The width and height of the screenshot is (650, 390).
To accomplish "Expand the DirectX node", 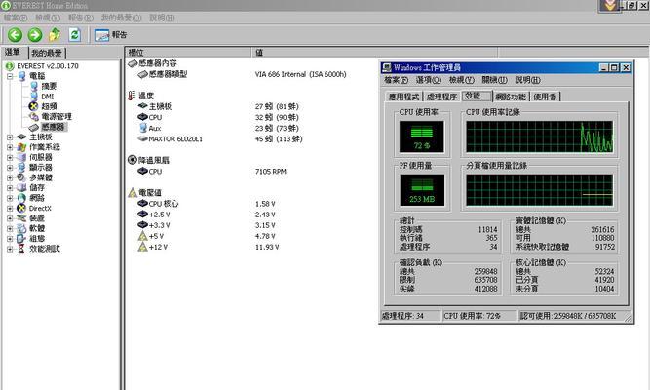I will (10, 209).
